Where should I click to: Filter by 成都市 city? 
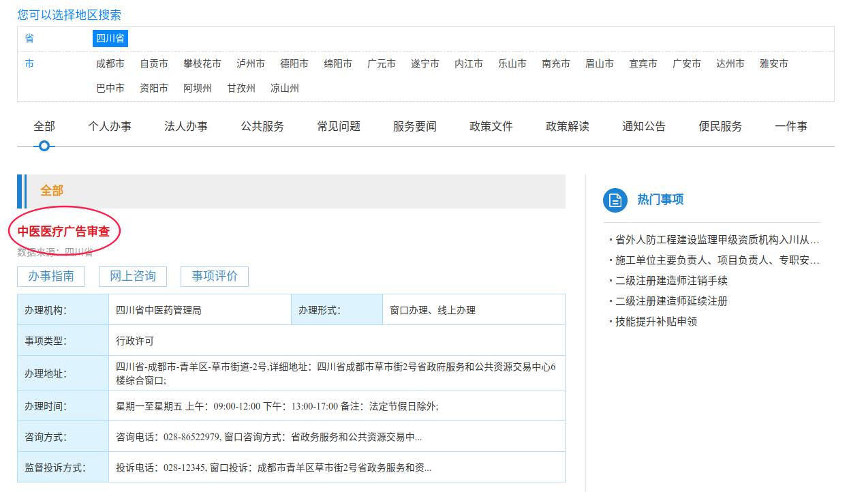point(110,63)
